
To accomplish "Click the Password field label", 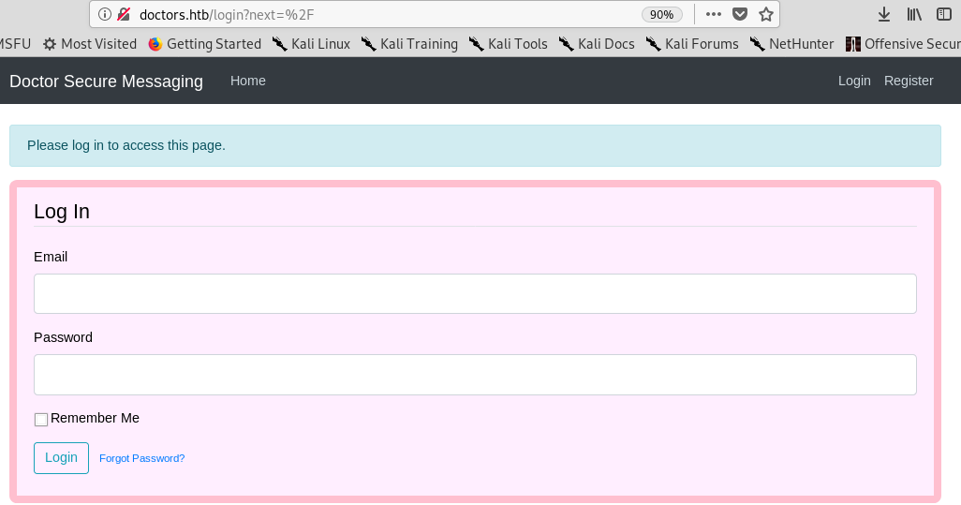I will (x=63, y=337).
